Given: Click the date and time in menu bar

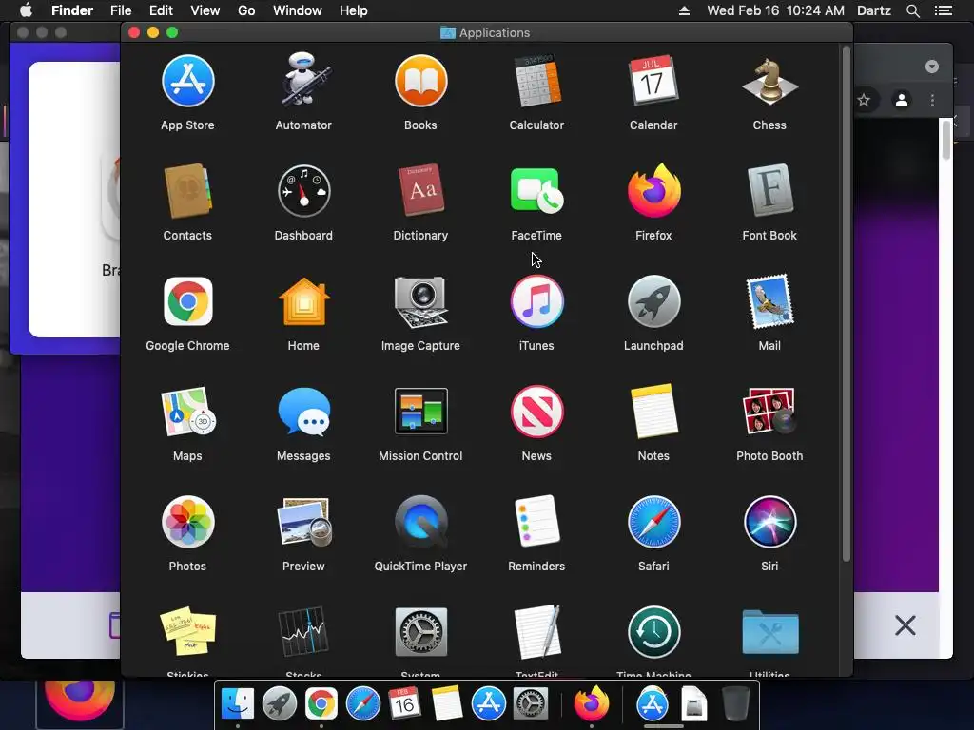Looking at the screenshot, I should tap(776, 10).
